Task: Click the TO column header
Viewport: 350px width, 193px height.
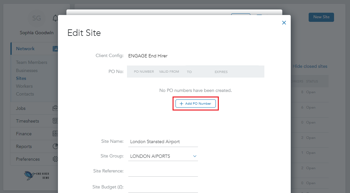Action: point(189,72)
